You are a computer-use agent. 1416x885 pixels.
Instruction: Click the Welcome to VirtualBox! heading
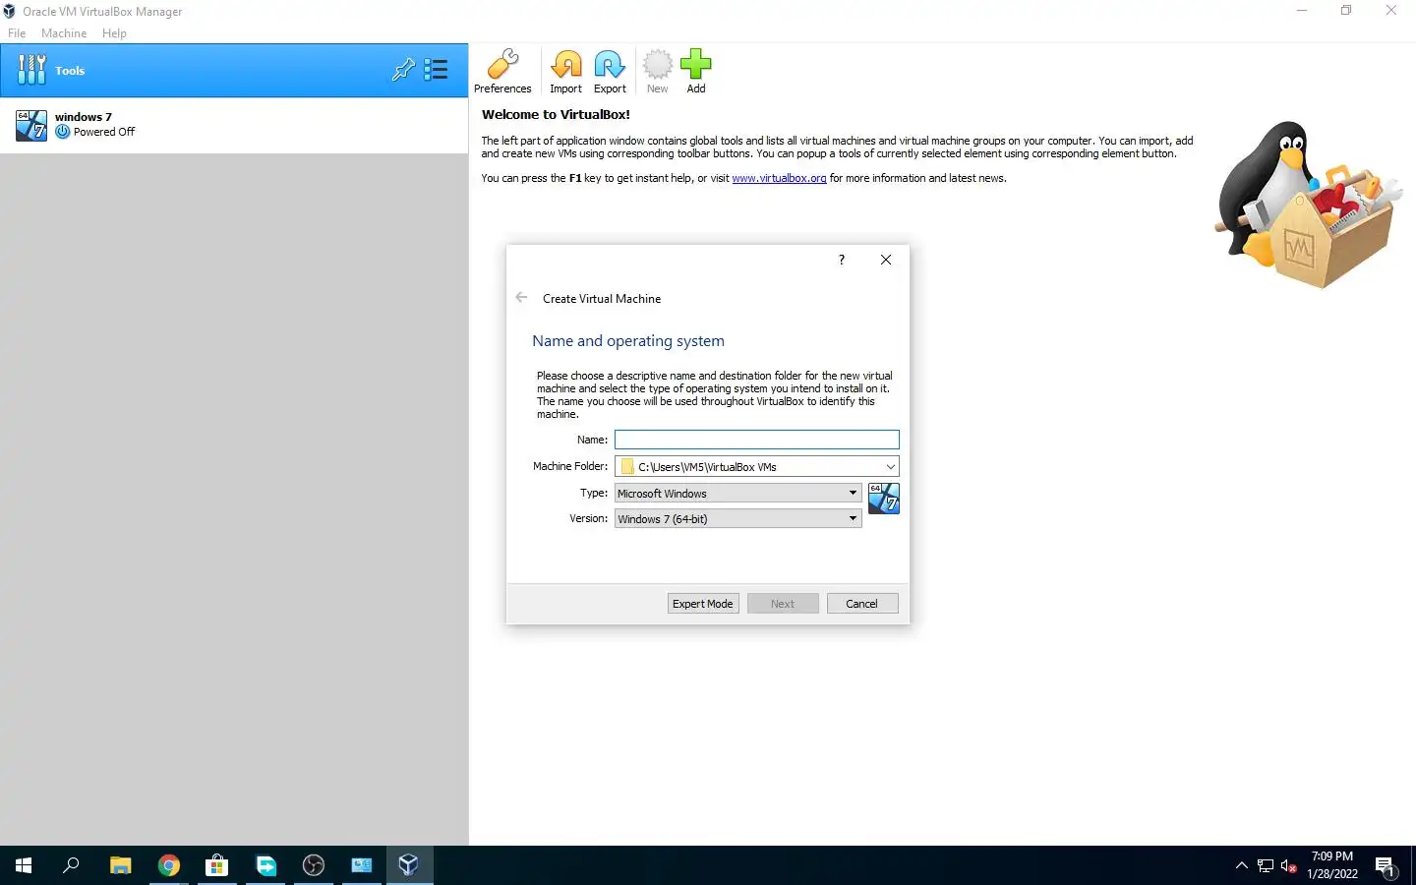click(556, 114)
